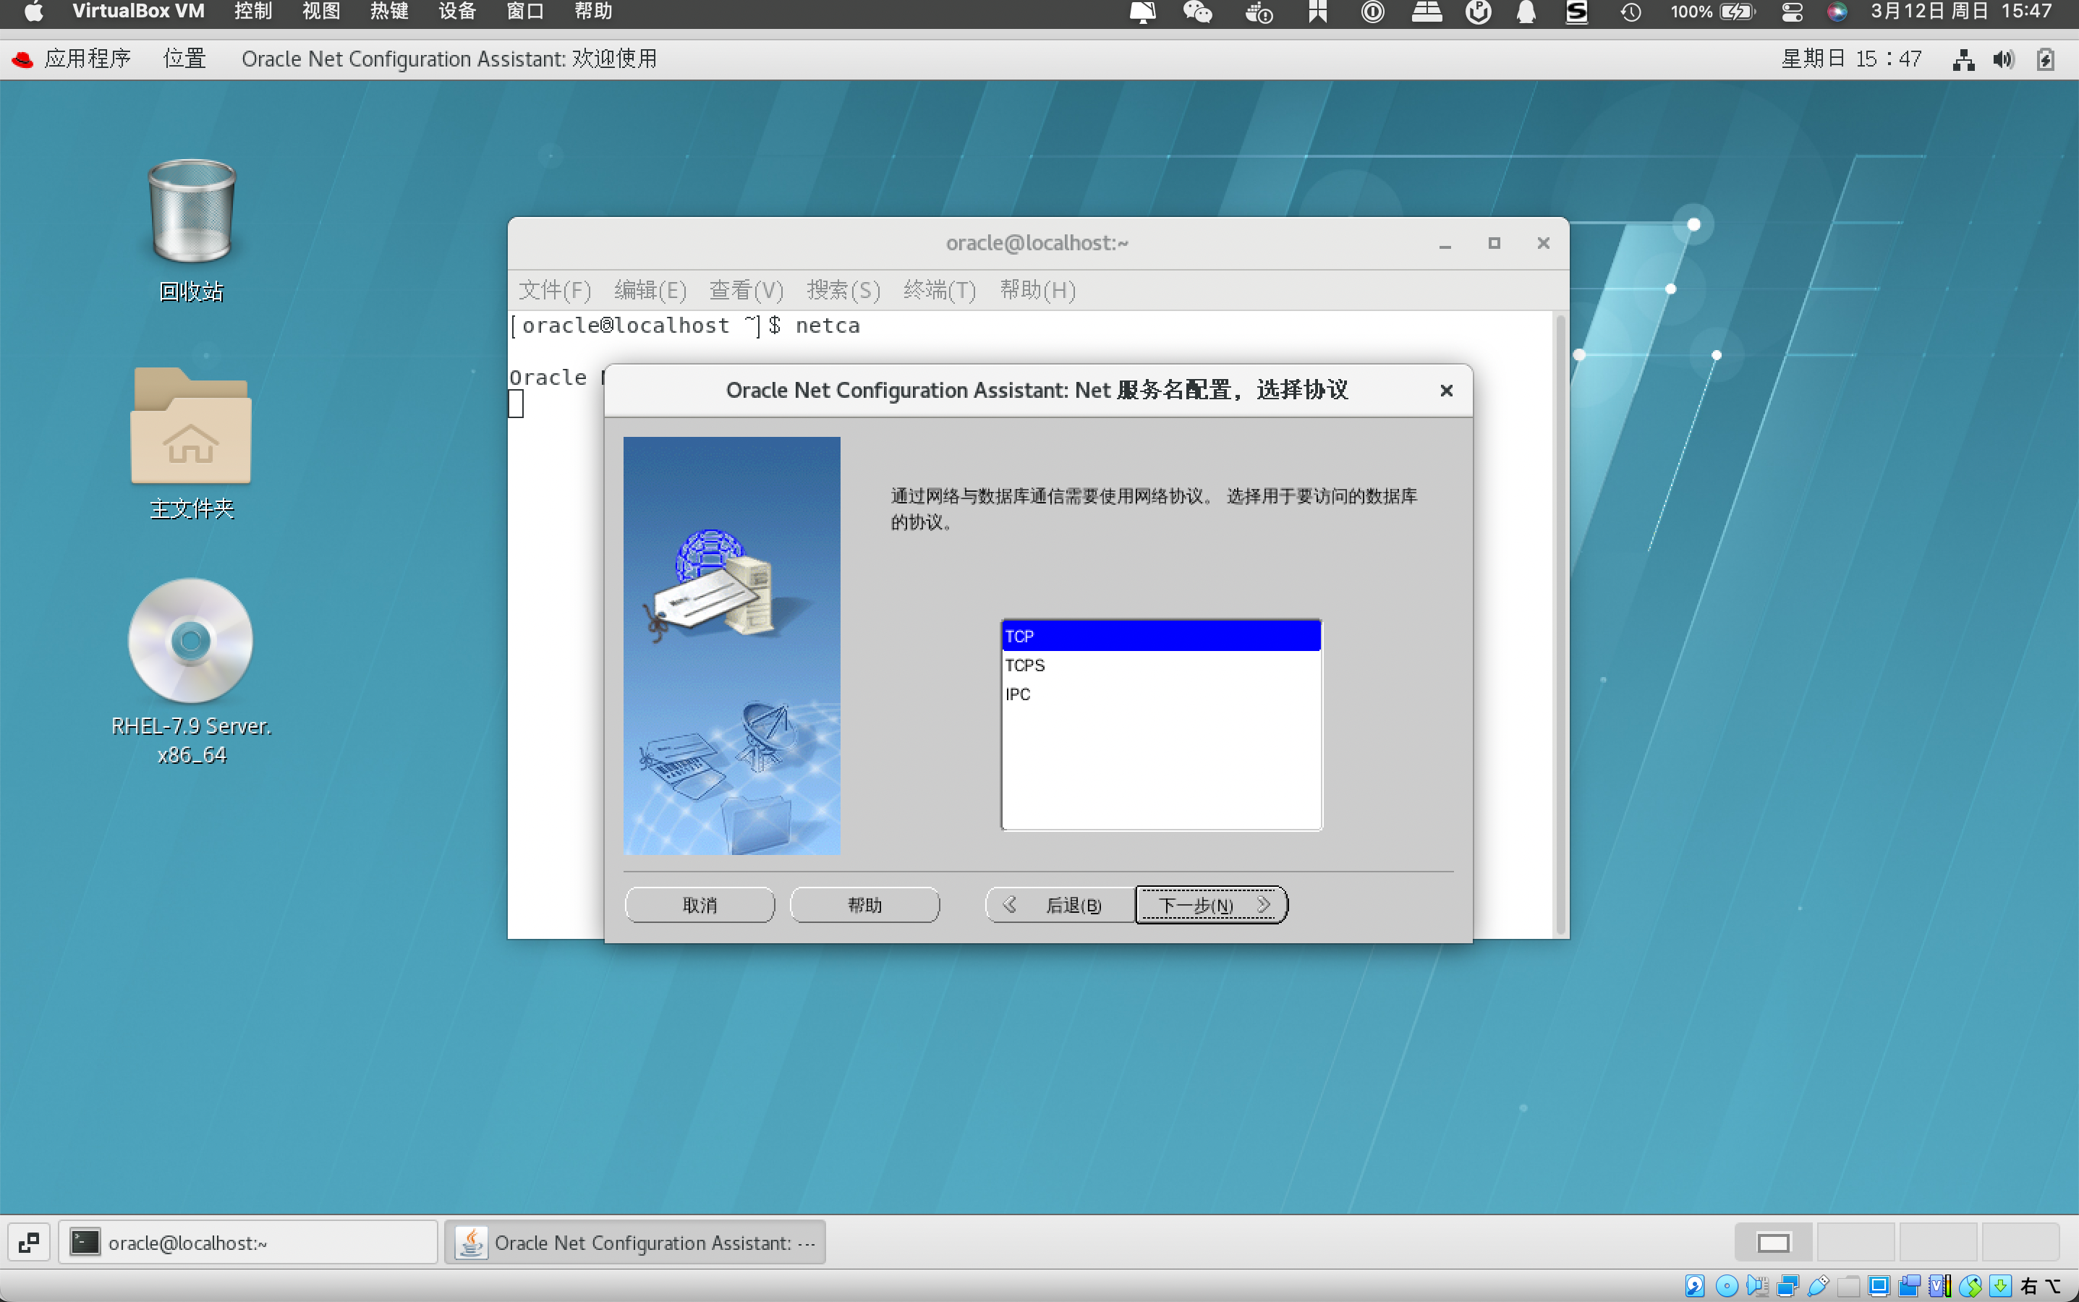Viewport: 2079px width, 1302px height.
Task: Click VirtualBox audio indicator icon
Action: [x=1758, y=1285]
